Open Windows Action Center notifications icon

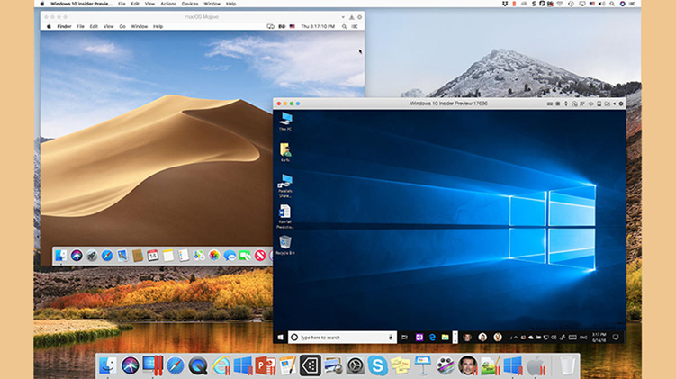tap(616, 338)
